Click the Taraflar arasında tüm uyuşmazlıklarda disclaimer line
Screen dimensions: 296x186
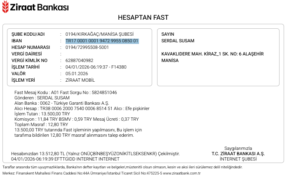point(122,167)
